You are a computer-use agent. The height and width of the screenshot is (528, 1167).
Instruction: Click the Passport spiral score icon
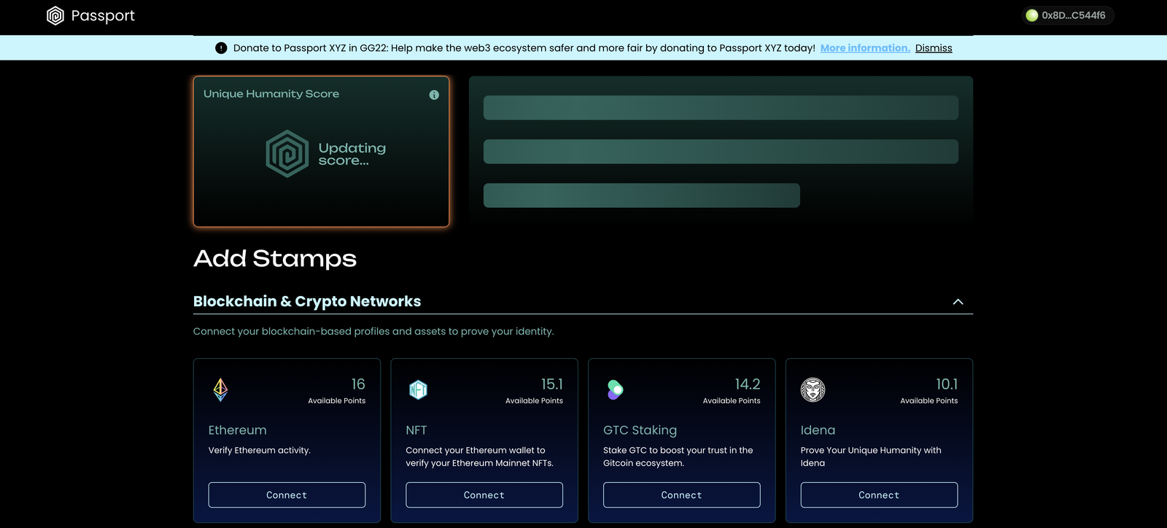tap(287, 154)
